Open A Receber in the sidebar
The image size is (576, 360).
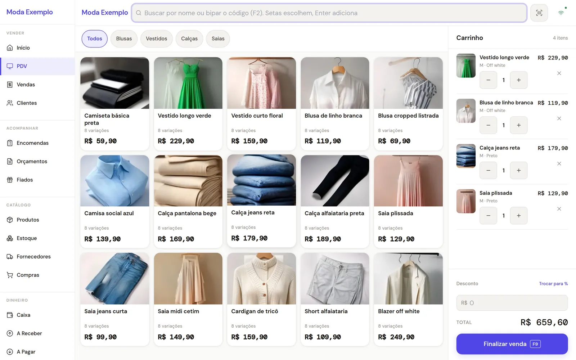coord(37,333)
